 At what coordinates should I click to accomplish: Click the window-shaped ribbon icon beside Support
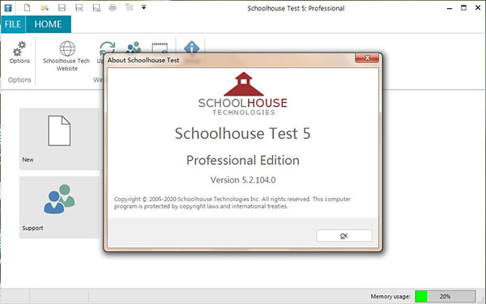click(160, 48)
